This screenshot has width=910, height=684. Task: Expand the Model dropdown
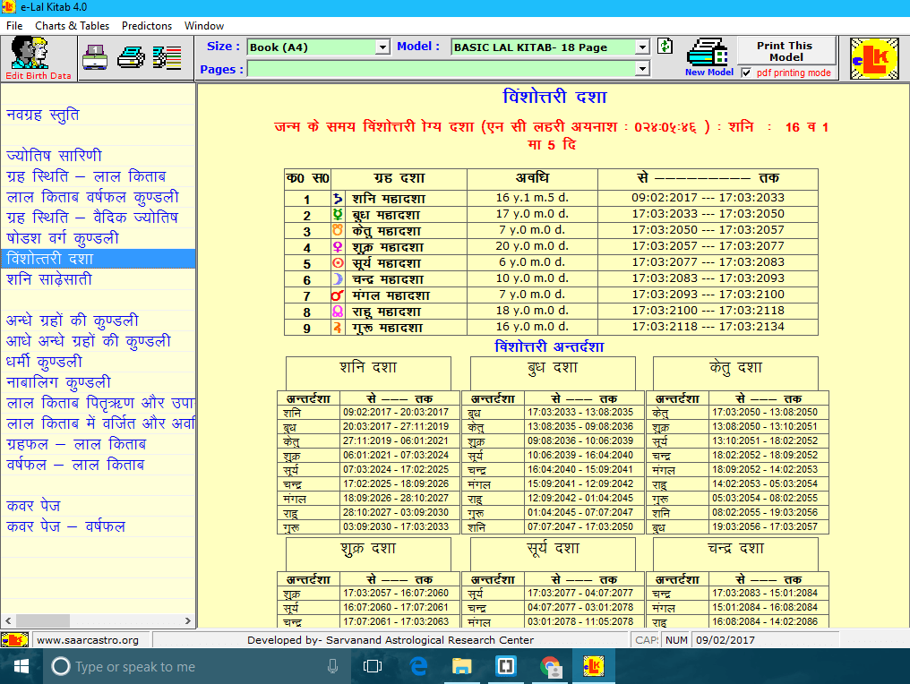click(x=642, y=47)
